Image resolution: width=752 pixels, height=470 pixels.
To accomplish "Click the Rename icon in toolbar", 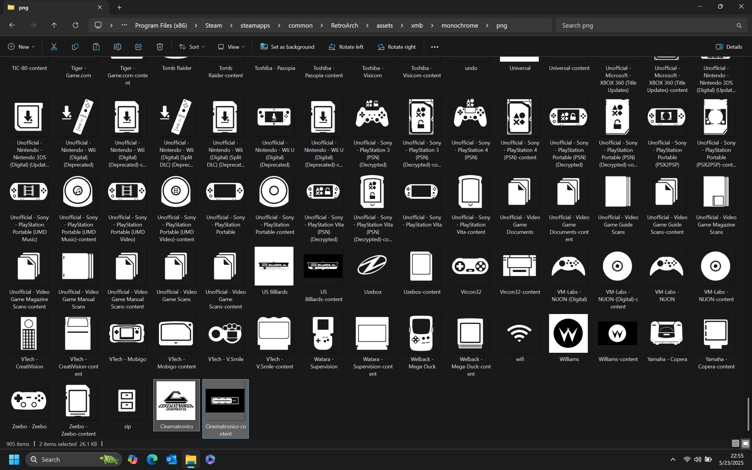I will [117, 47].
